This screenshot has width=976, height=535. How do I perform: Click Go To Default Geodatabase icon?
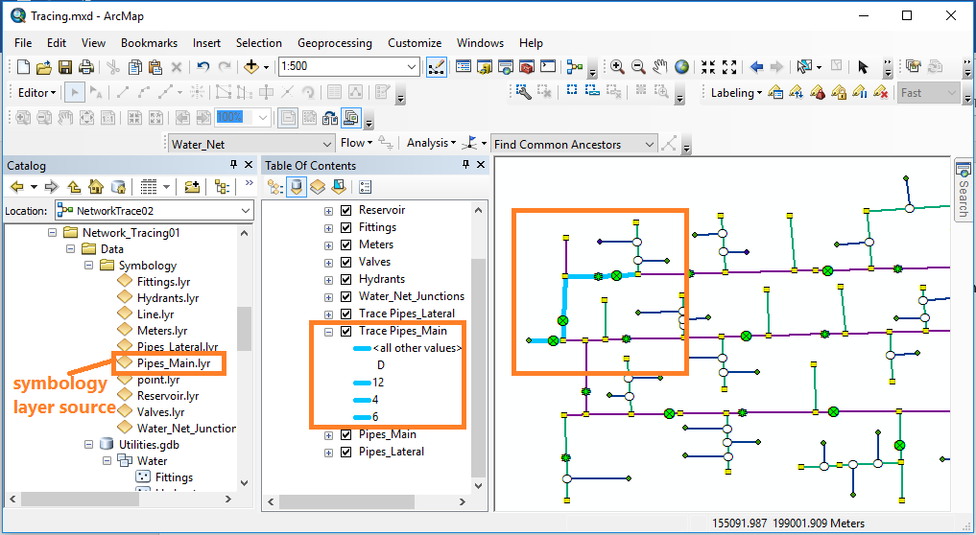(118, 187)
